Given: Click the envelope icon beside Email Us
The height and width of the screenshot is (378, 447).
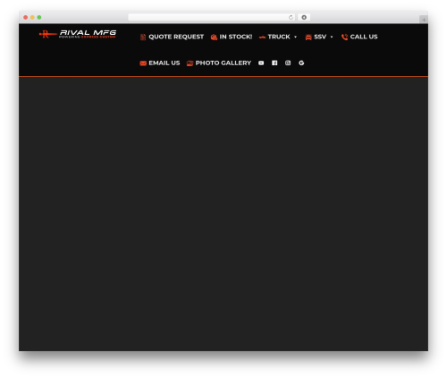Looking at the screenshot, I should (143, 63).
